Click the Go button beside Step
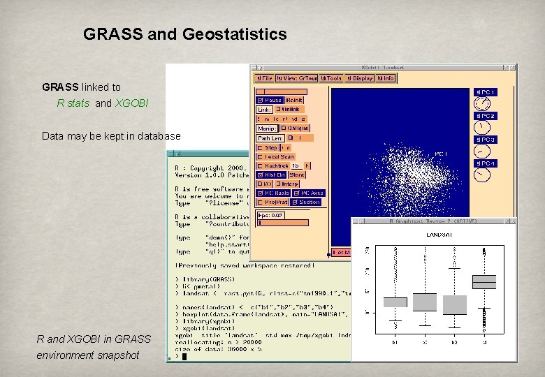The height and width of the screenshot is (377, 545). pyautogui.click(x=286, y=148)
